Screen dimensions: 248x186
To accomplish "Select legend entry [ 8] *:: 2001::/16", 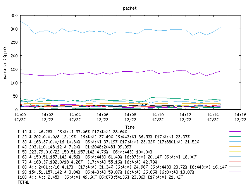I will [x=122, y=167].
